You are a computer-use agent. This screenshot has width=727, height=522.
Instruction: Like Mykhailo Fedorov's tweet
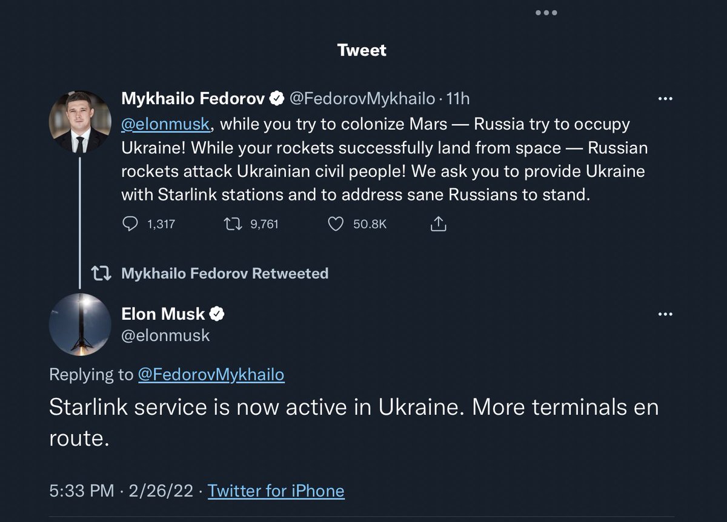click(x=336, y=224)
